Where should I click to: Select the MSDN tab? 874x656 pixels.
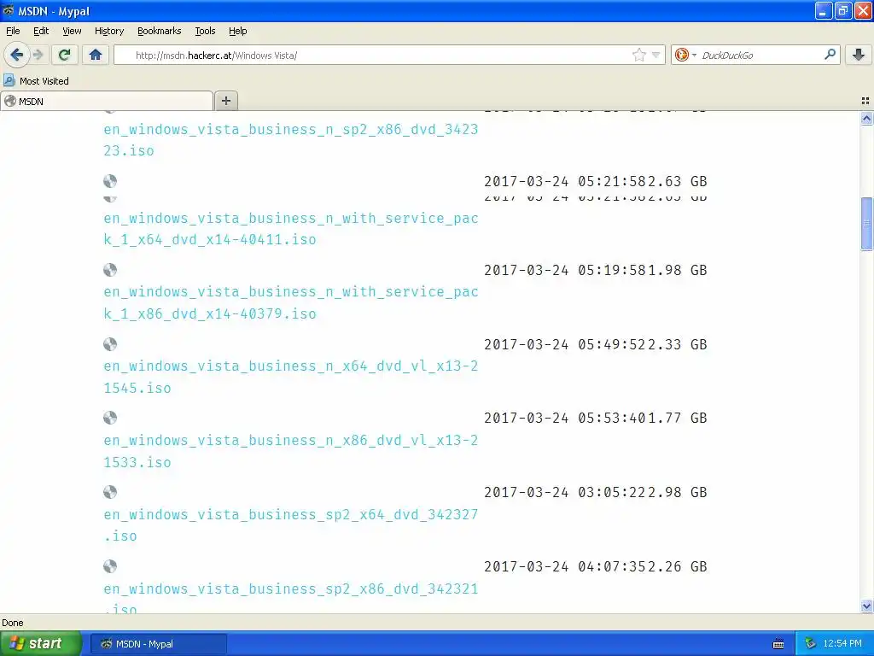[107, 101]
